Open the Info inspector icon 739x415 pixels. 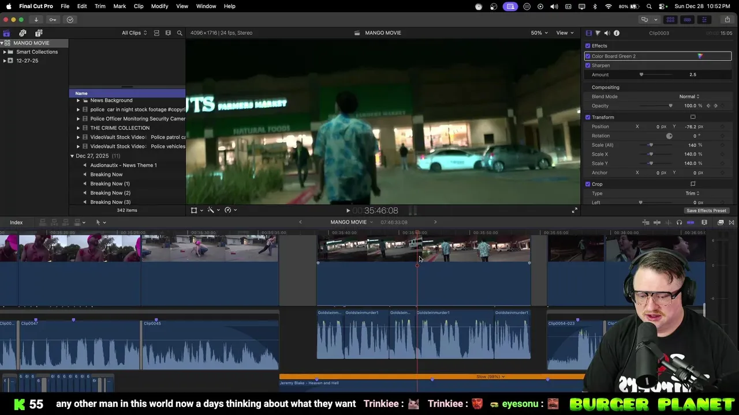tap(617, 33)
